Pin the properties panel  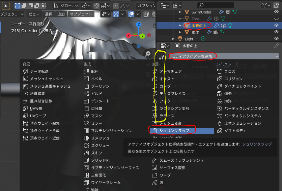276,46
